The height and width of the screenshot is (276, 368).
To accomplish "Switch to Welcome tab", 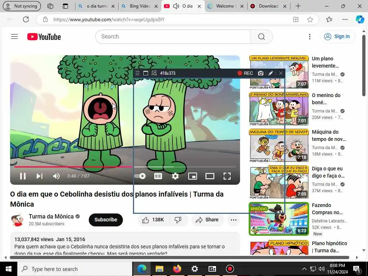I will [226, 6].
